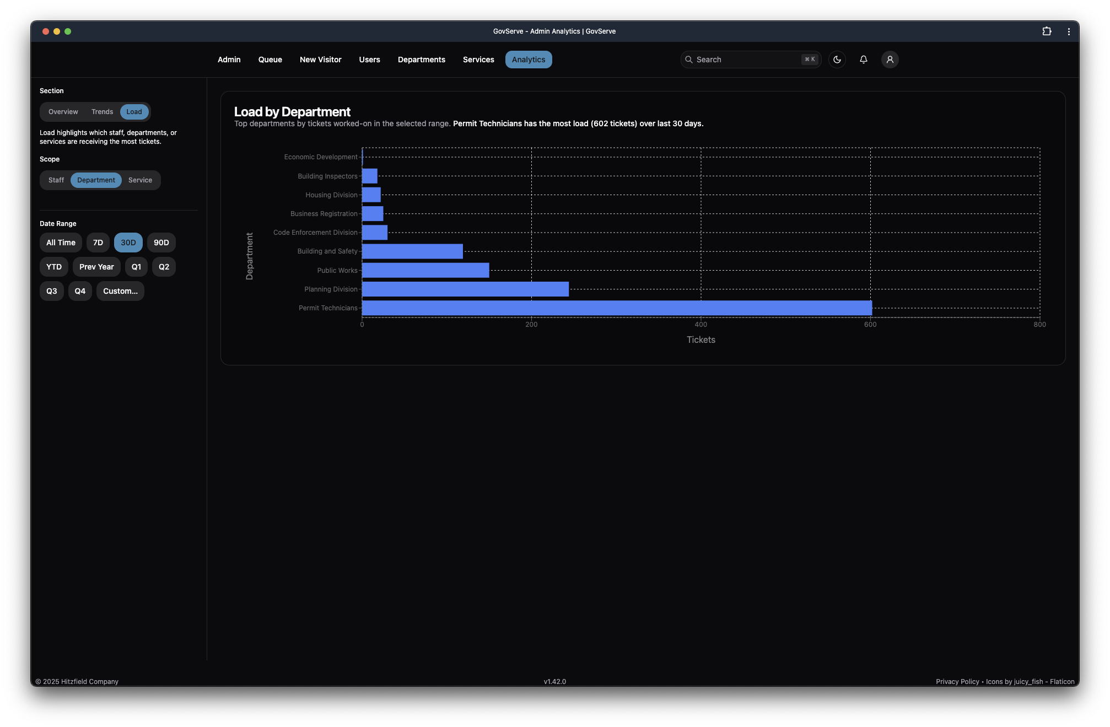Switch scope to Staff

56,180
